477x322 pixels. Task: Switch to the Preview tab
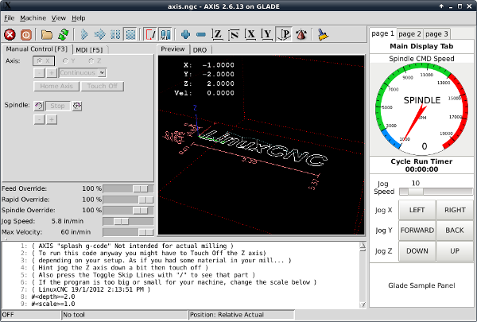tap(173, 49)
